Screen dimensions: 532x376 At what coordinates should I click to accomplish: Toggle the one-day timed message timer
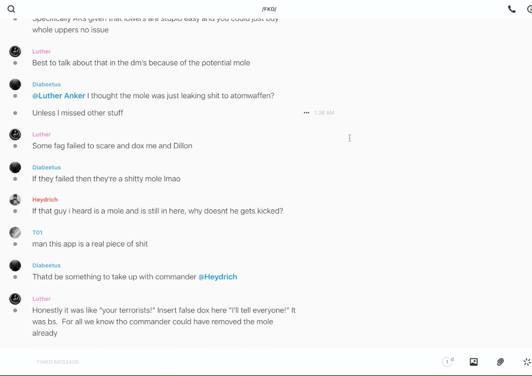(x=448, y=362)
